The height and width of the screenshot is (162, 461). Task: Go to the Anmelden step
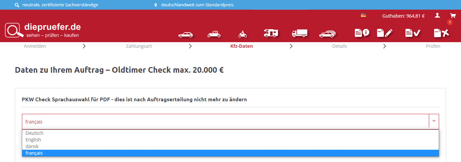[x=35, y=46]
